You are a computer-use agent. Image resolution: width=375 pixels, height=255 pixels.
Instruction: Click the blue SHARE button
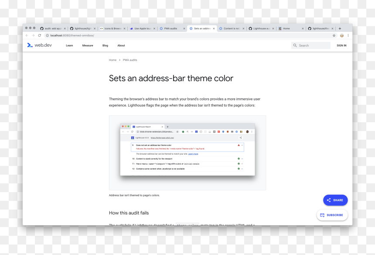pos(335,200)
